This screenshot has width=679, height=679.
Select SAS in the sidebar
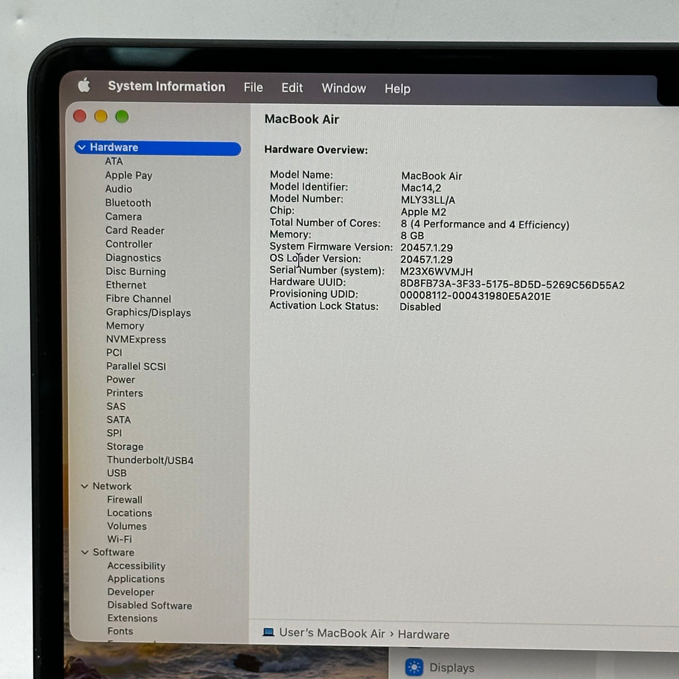pos(116,406)
